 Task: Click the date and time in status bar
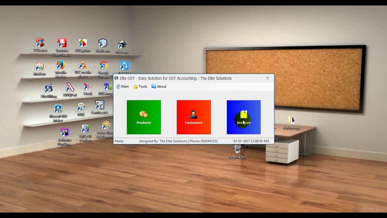[251, 141]
